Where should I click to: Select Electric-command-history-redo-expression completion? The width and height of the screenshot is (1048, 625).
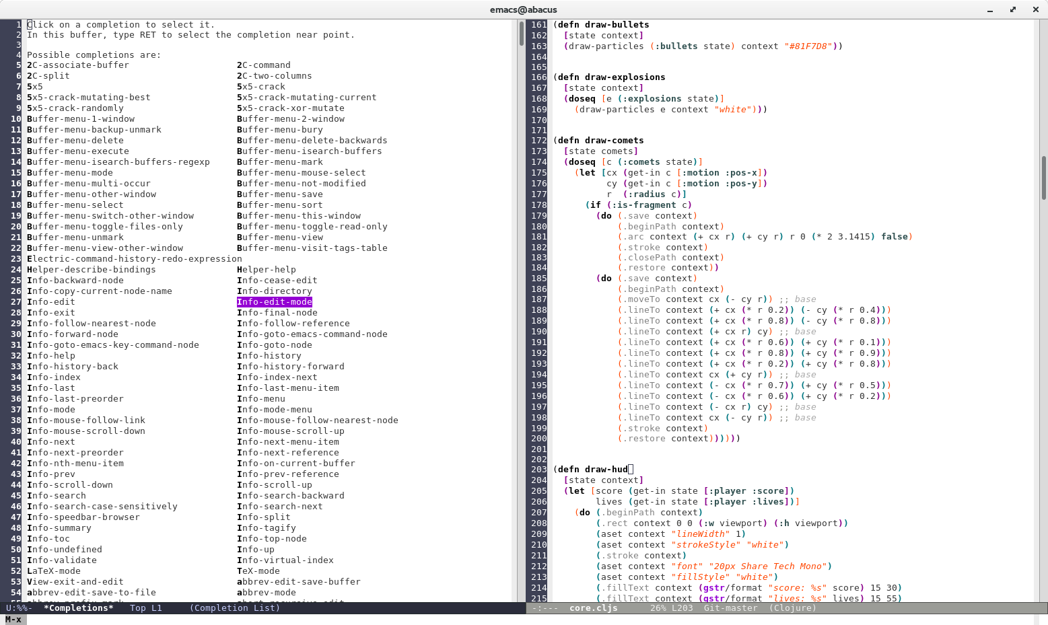(135, 259)
